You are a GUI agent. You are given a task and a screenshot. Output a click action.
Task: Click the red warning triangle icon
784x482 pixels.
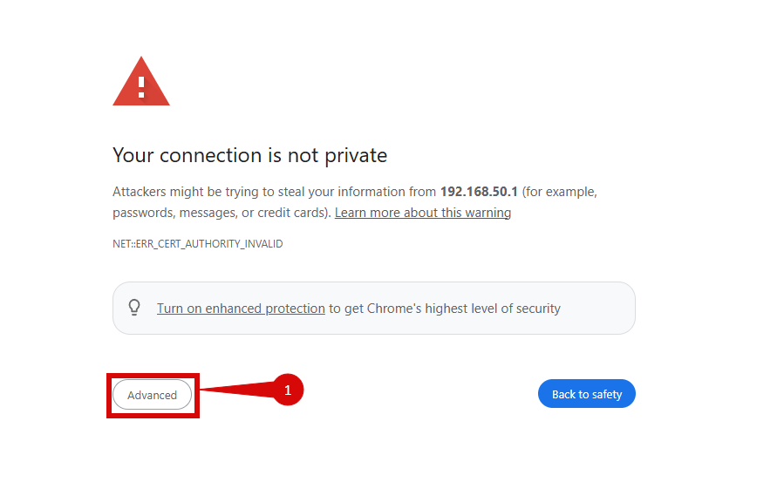coord(141,83)
